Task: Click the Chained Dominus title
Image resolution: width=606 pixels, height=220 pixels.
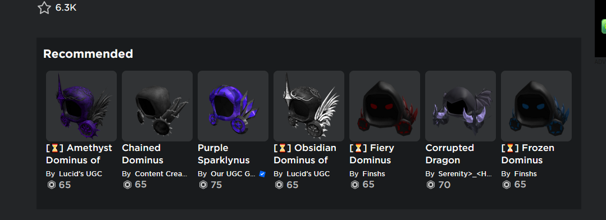Action: click(143, 154)
